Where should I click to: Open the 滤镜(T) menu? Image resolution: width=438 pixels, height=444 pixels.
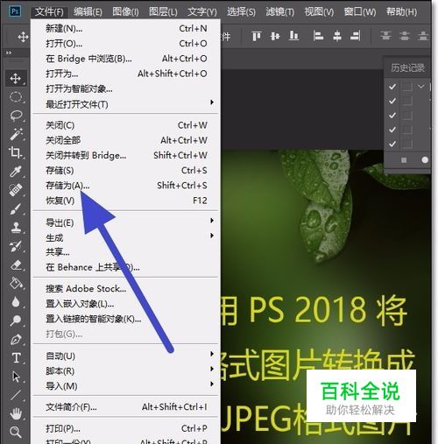pos(279,12)
